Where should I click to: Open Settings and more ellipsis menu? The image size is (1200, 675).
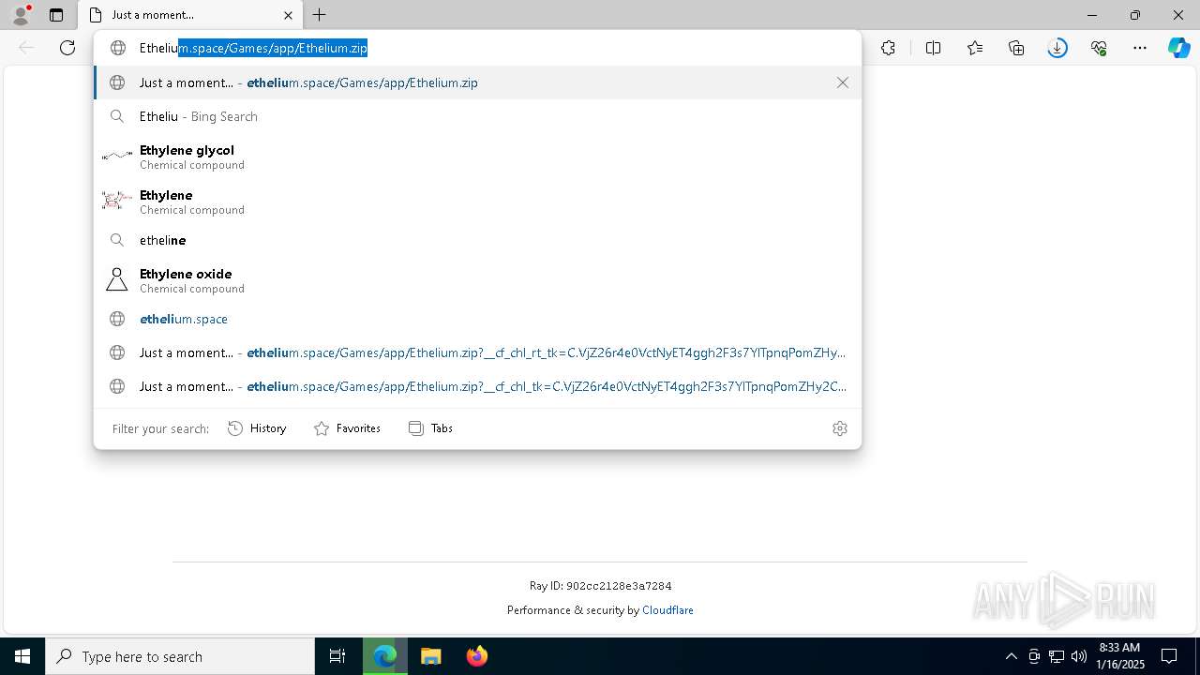(1140, 48)
